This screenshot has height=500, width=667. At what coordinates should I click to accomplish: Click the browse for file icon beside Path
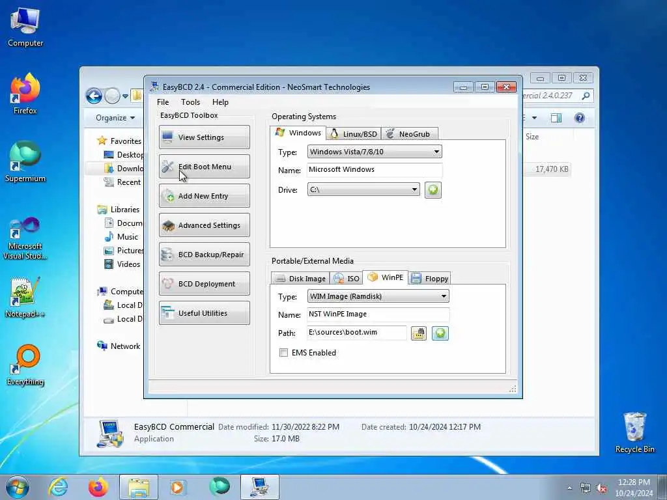[419, 333]
